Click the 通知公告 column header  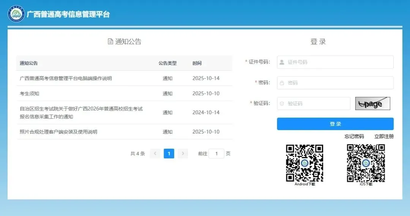(29, 63)
